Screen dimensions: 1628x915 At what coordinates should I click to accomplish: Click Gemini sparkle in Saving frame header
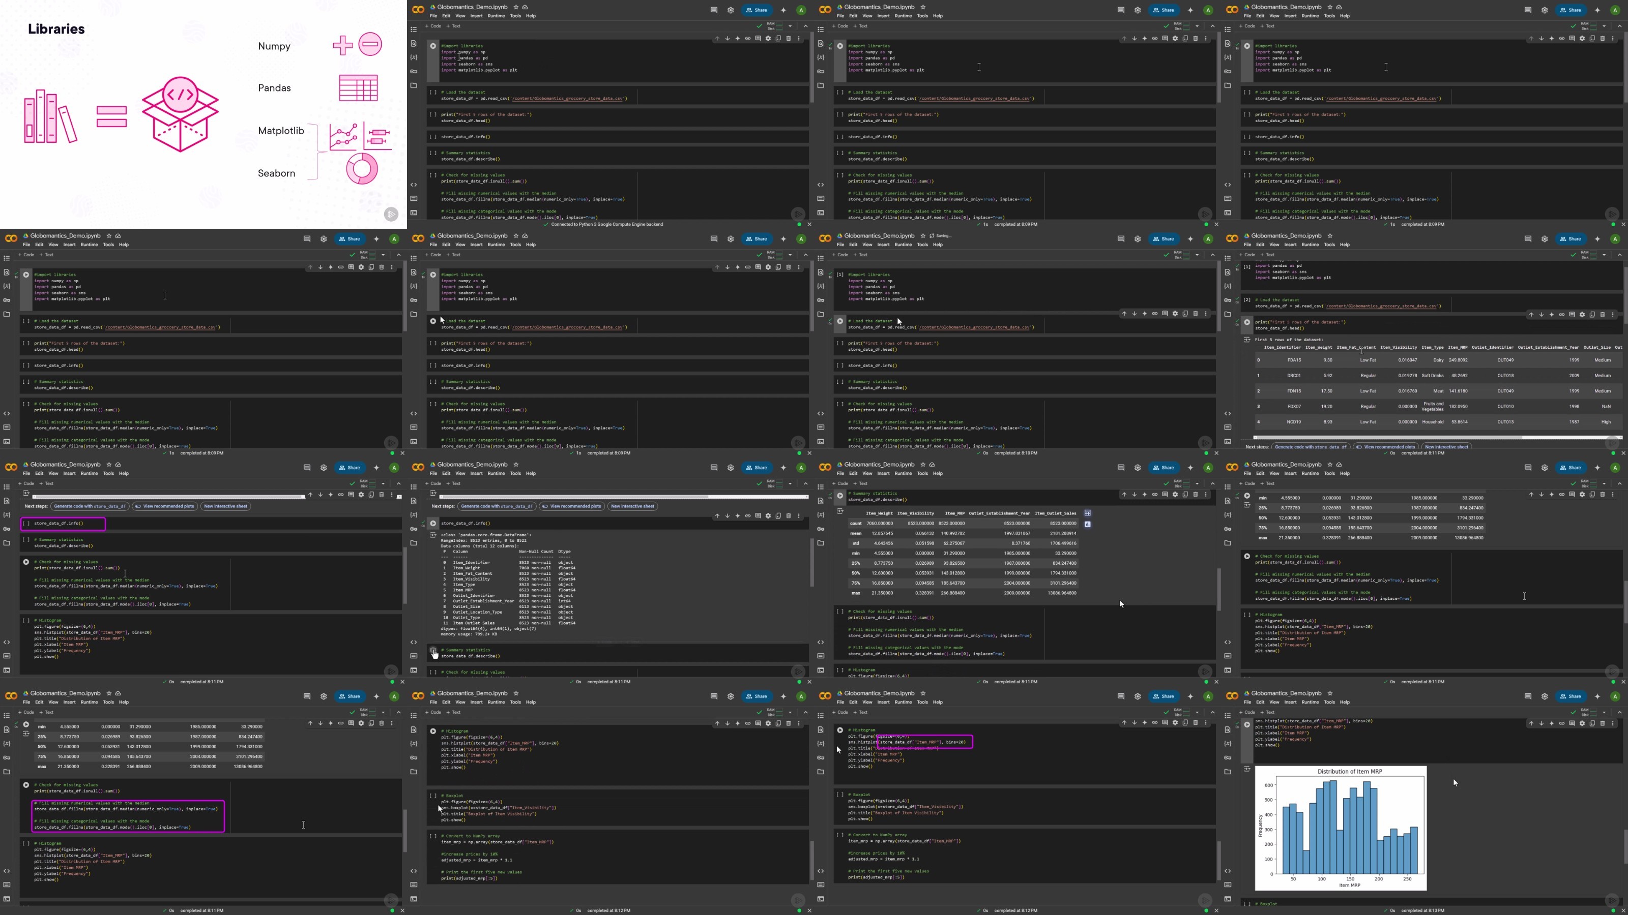pos(1190,239)
